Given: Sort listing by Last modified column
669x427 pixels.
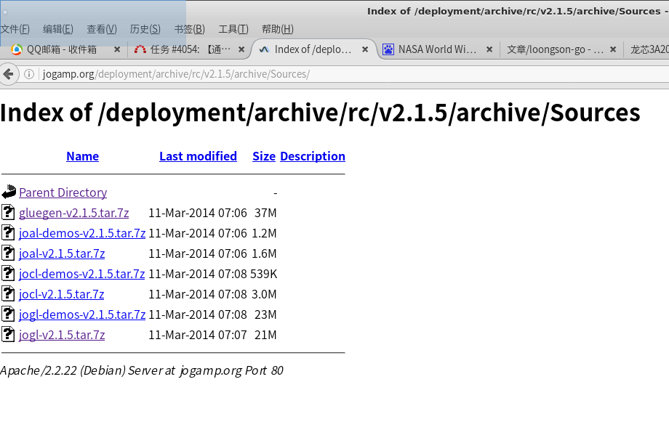Looking at the screenshot, I should [x=198, y=156].
